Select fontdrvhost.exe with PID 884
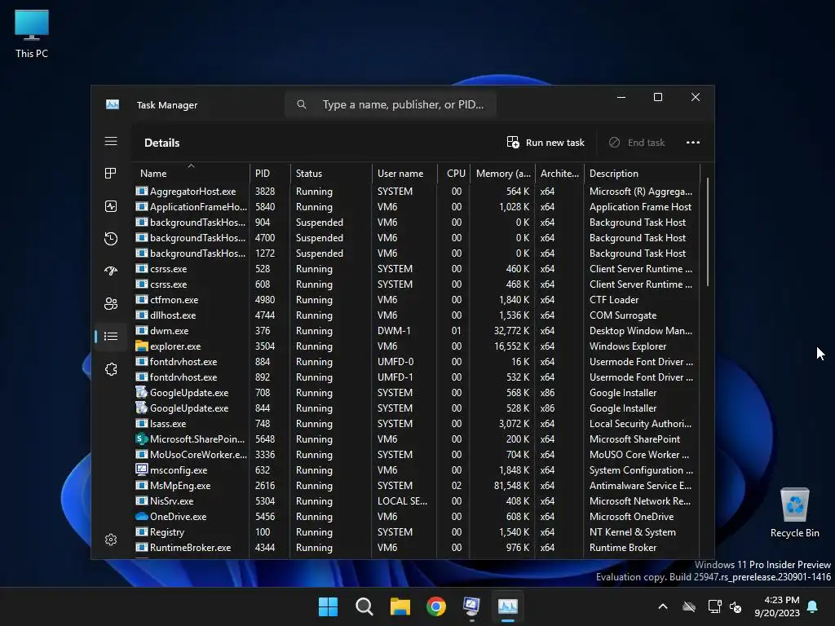Screen dimensions: 835x626 (417, 362)
